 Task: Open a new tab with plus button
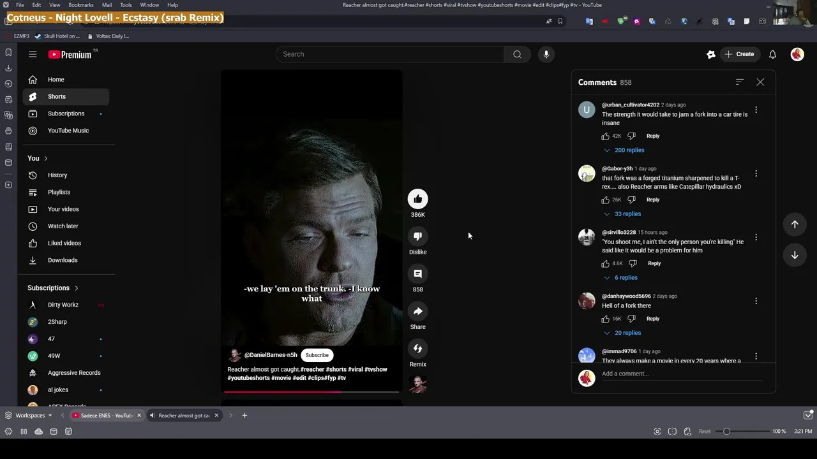(x=244, y=416)
